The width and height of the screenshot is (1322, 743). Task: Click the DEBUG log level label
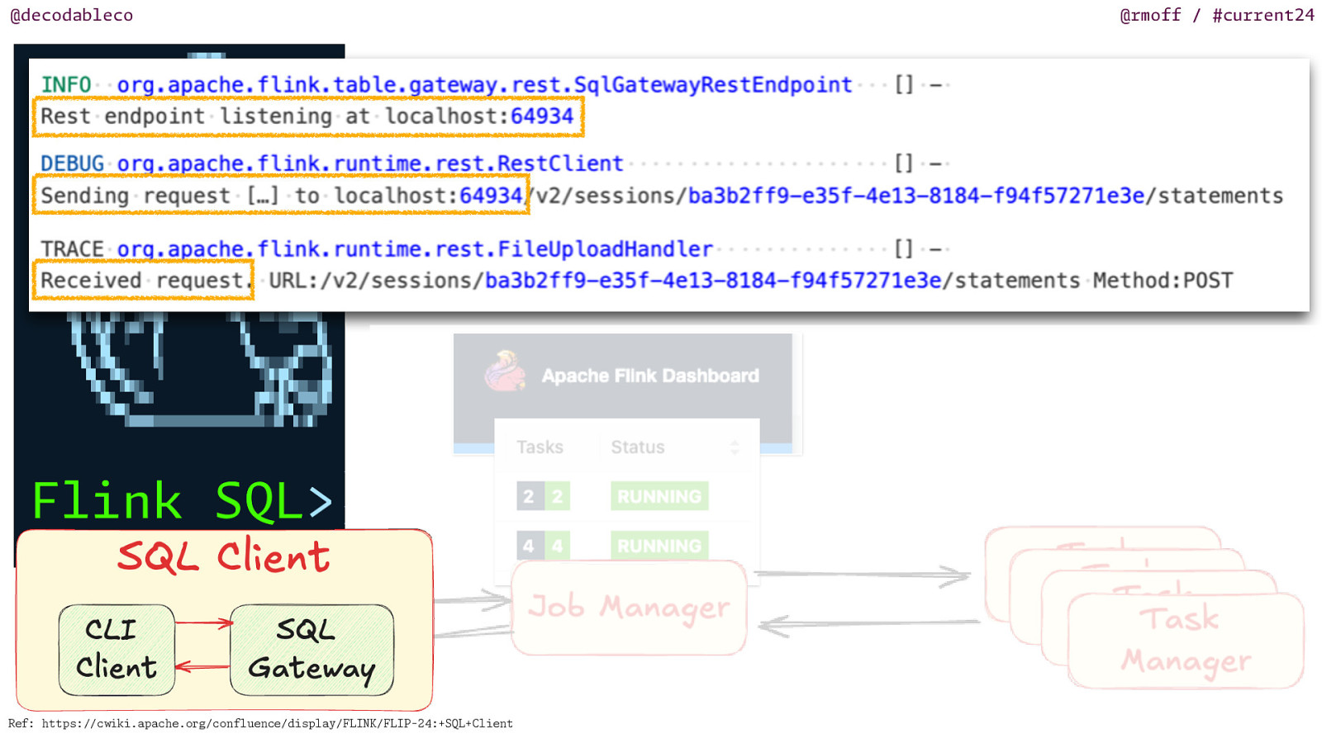[x=73, y=163]
